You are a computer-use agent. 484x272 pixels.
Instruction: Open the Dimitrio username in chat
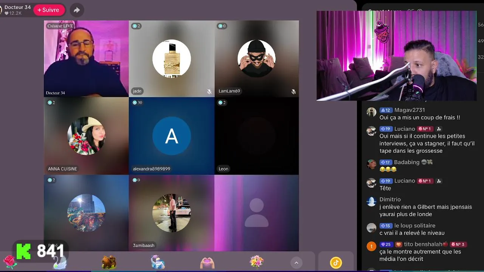pyautogui.click(x=390, y=199)
